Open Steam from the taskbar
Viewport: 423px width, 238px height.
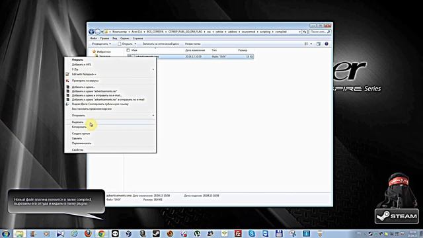(156, 233)
